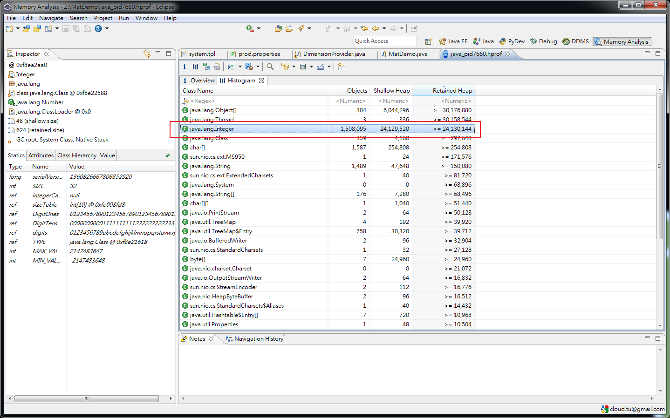This screenshot has height=418, width=670.
Task: Create a histogram from the MAT toolbar
Action: click(x=195, y=67)
